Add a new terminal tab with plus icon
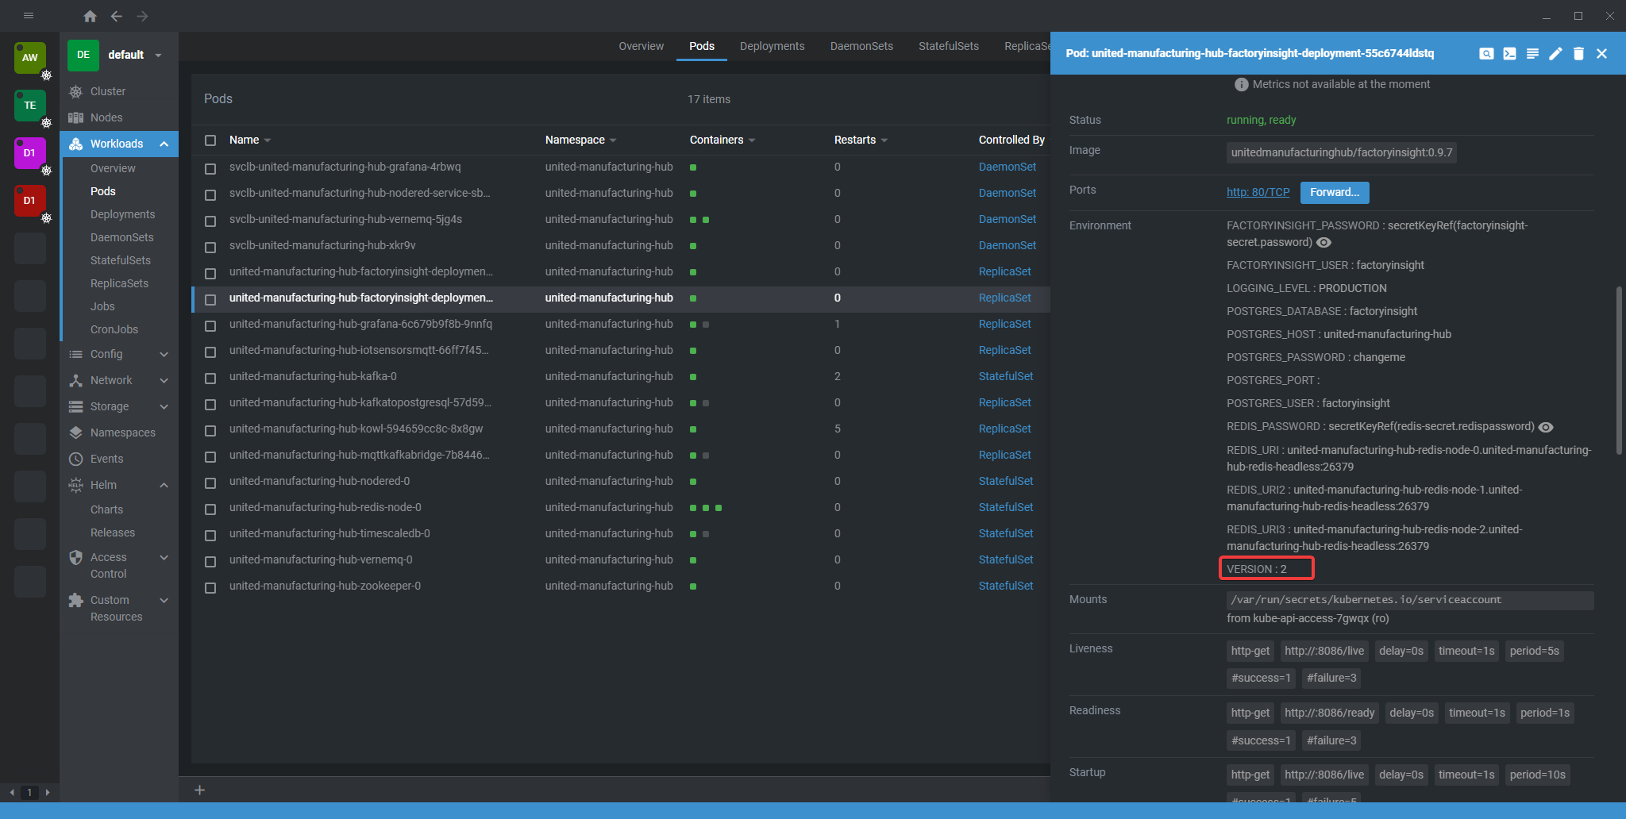The height and width of the screenshot is (819, 1626). click(200, 790)
